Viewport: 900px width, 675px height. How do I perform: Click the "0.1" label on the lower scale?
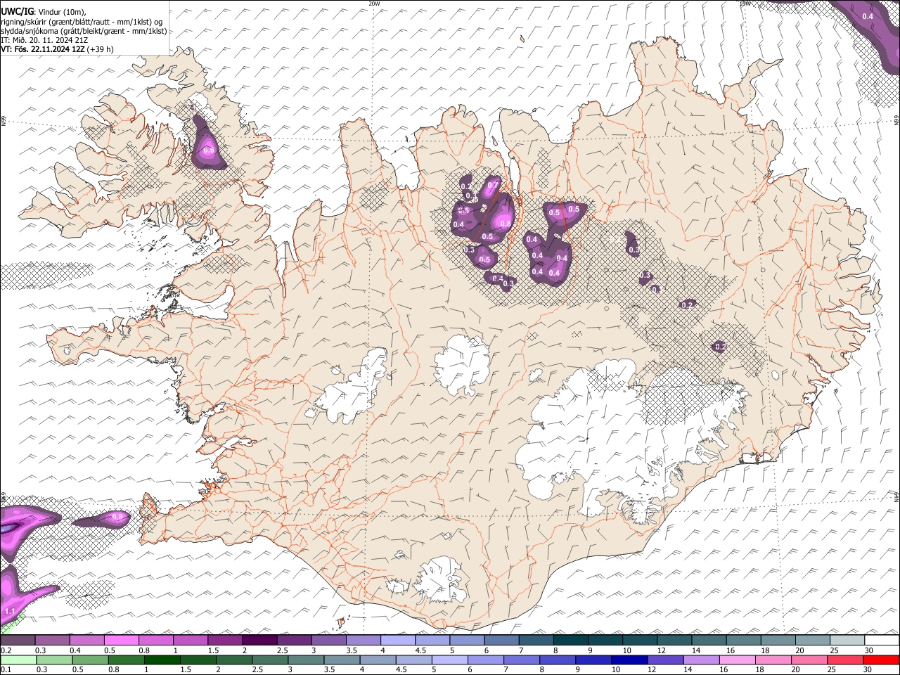click(x=6, y=669)
